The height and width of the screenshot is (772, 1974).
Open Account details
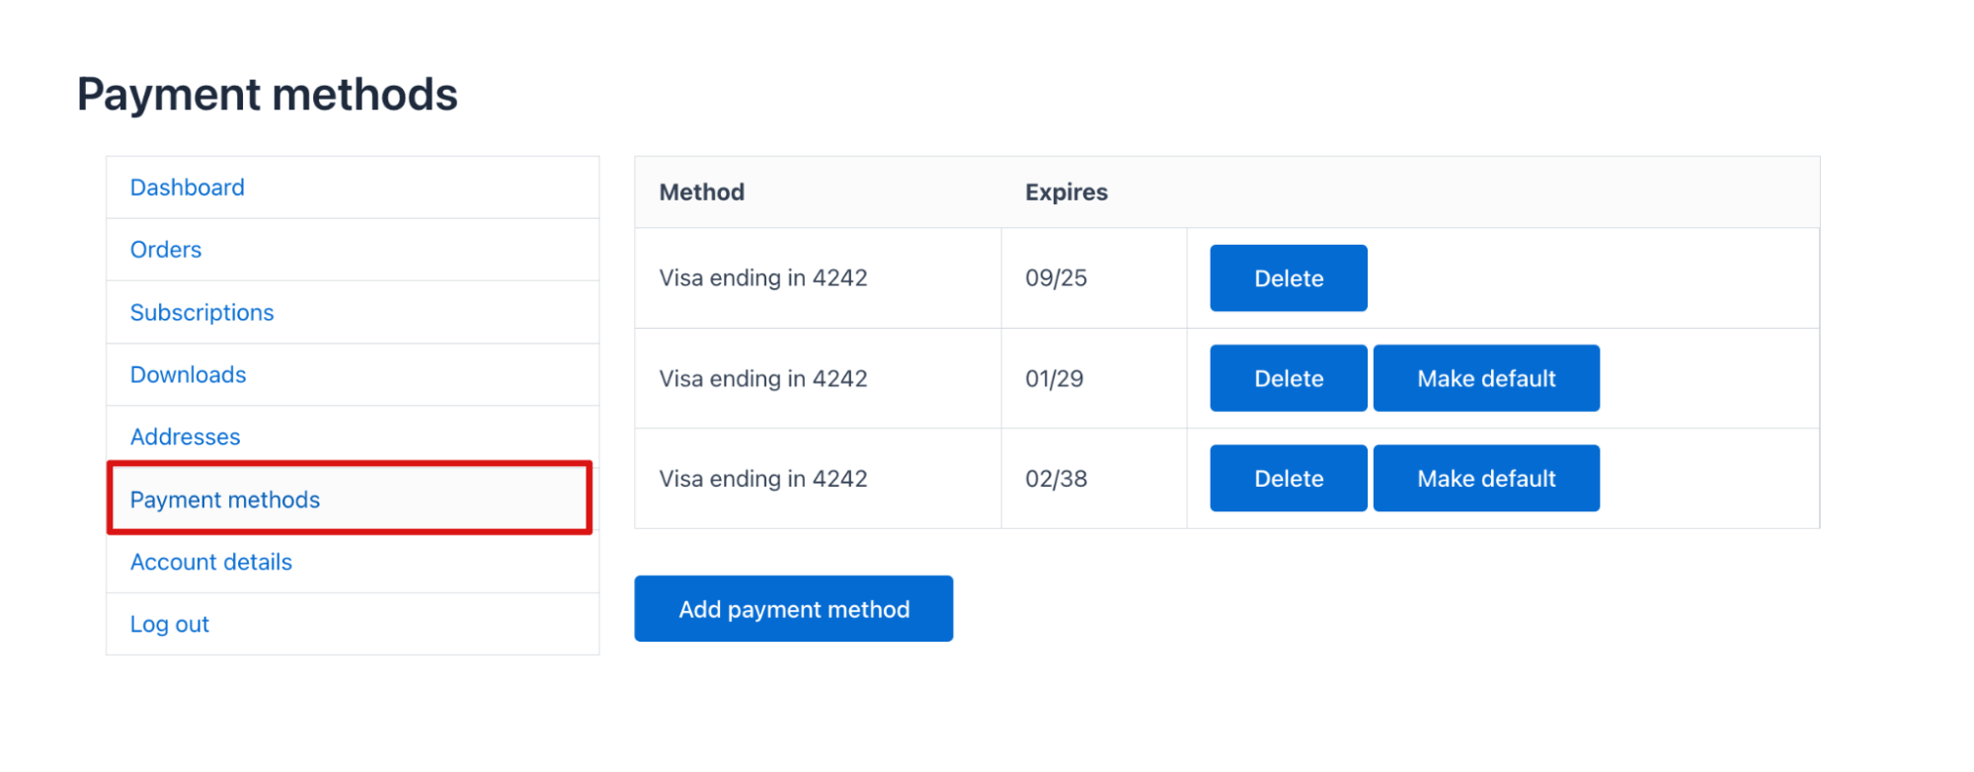click(x=210, y=562)
